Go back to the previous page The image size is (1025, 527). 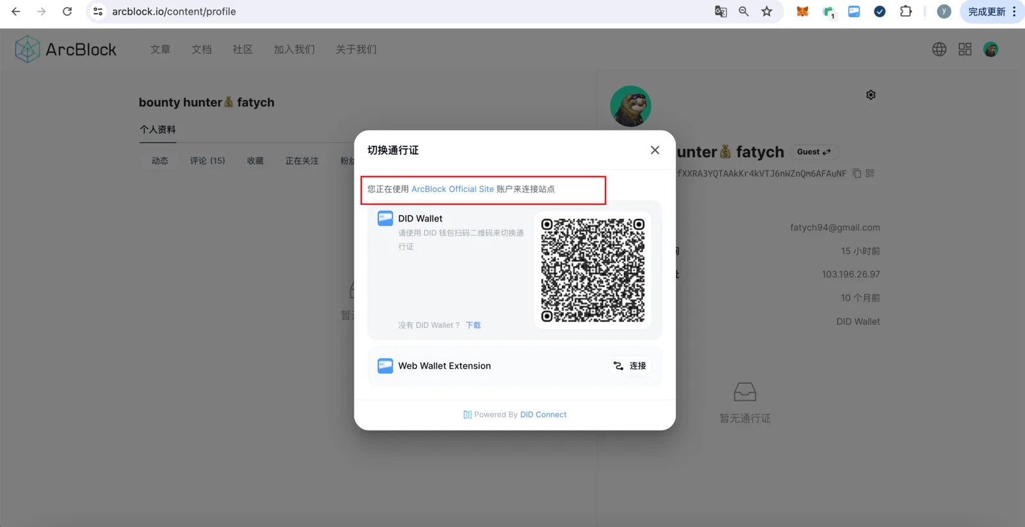coord(16,12)
